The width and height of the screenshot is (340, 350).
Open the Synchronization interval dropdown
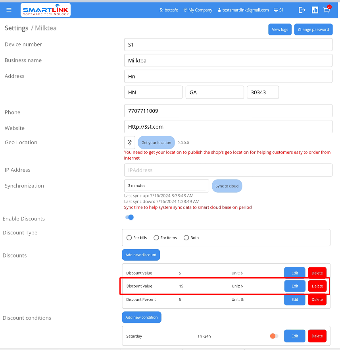tap(166, 186)
